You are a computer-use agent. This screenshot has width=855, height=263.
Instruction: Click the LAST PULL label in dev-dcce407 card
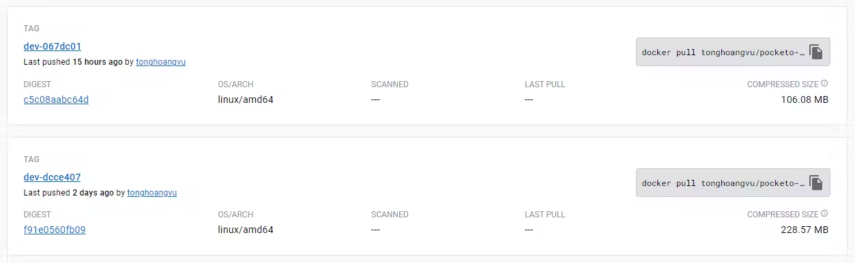[545, 215]
